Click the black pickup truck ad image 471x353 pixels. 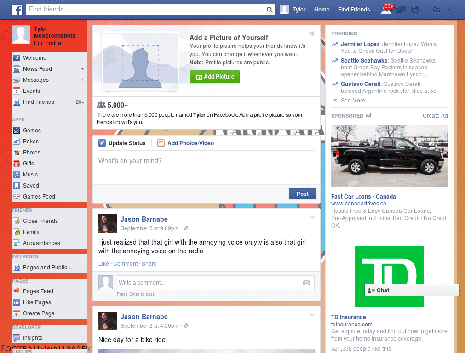[x=389, y=156]
